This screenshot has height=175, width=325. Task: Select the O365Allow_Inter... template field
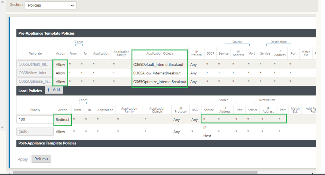[x=34, y=73]
